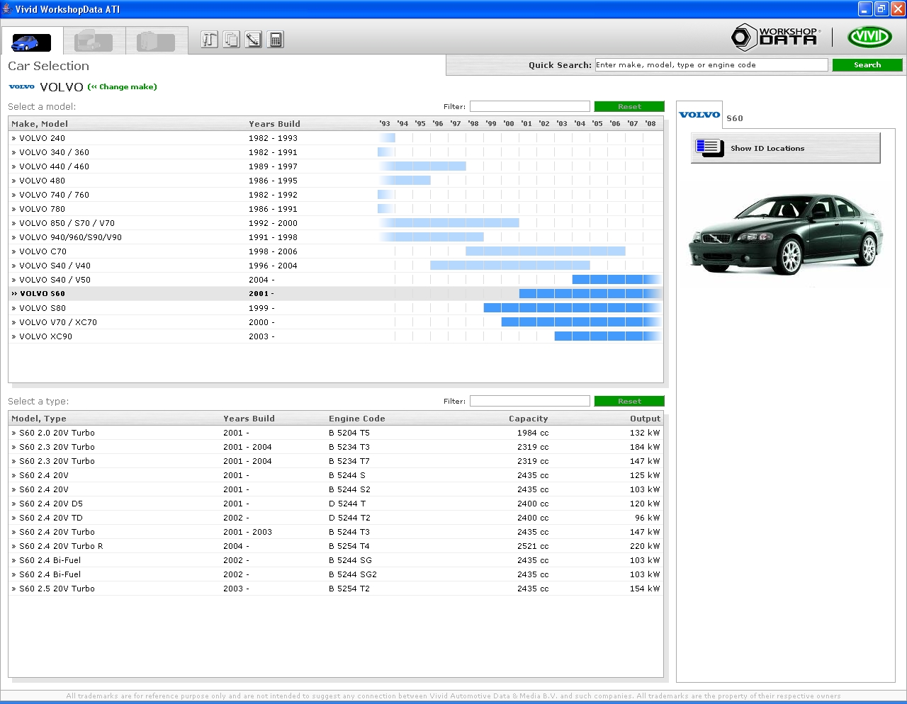Click the Volvo logo on S60 tab
The width and height of the screenshot is (907, 704).
(x=699, y=115)
